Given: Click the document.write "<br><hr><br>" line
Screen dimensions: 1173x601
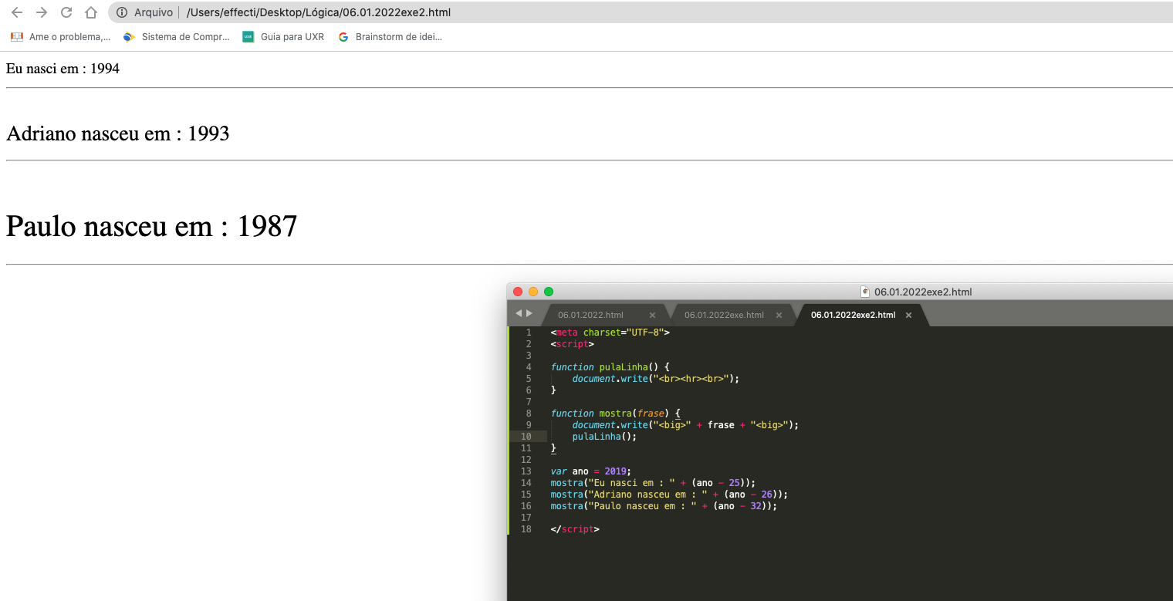Looking at the screenshot, I should [x=656, y=379].
